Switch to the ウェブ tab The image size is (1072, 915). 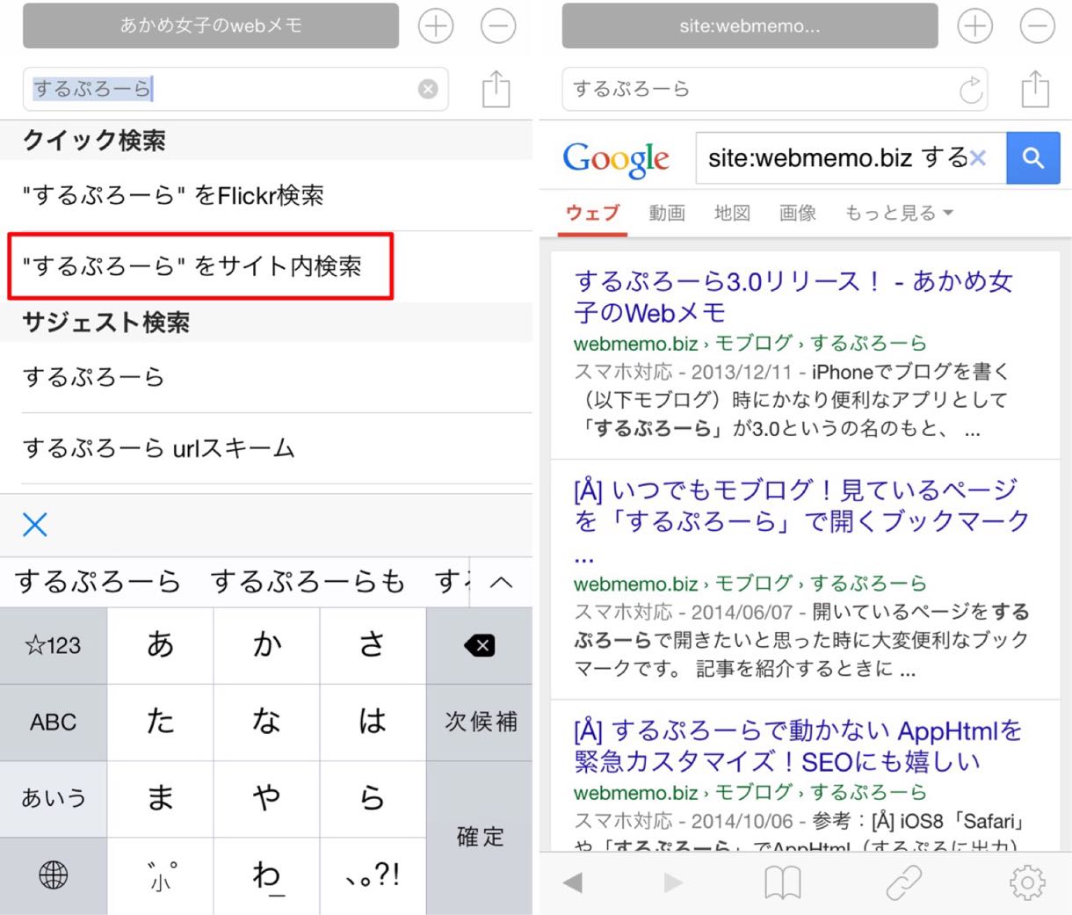[593, 213]
